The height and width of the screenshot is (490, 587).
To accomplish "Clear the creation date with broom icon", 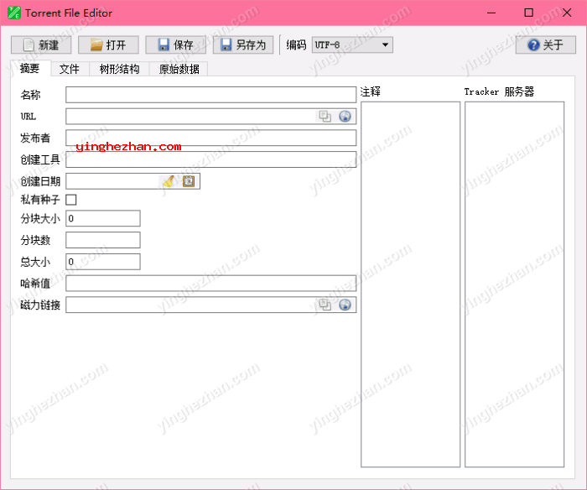I will 169,181.
